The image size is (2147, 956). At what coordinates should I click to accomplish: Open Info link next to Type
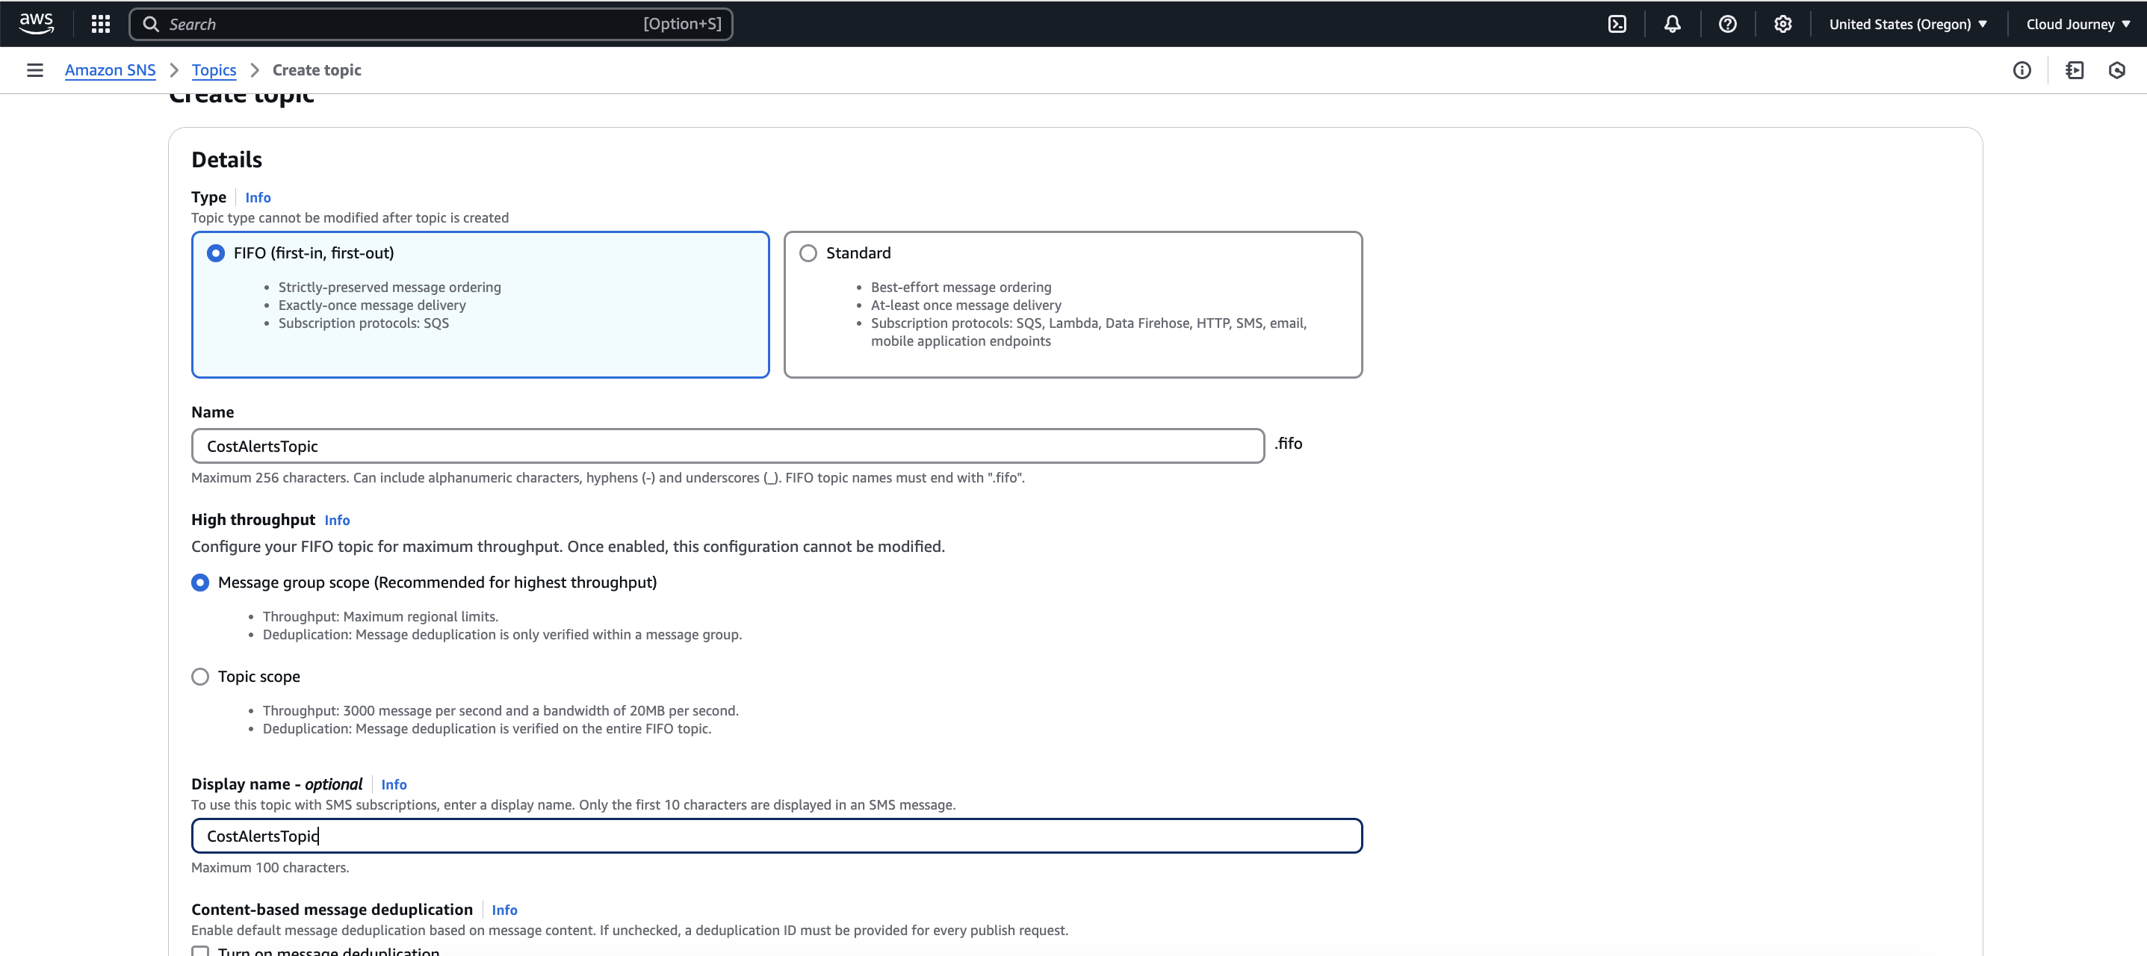[x=258, y=197]
